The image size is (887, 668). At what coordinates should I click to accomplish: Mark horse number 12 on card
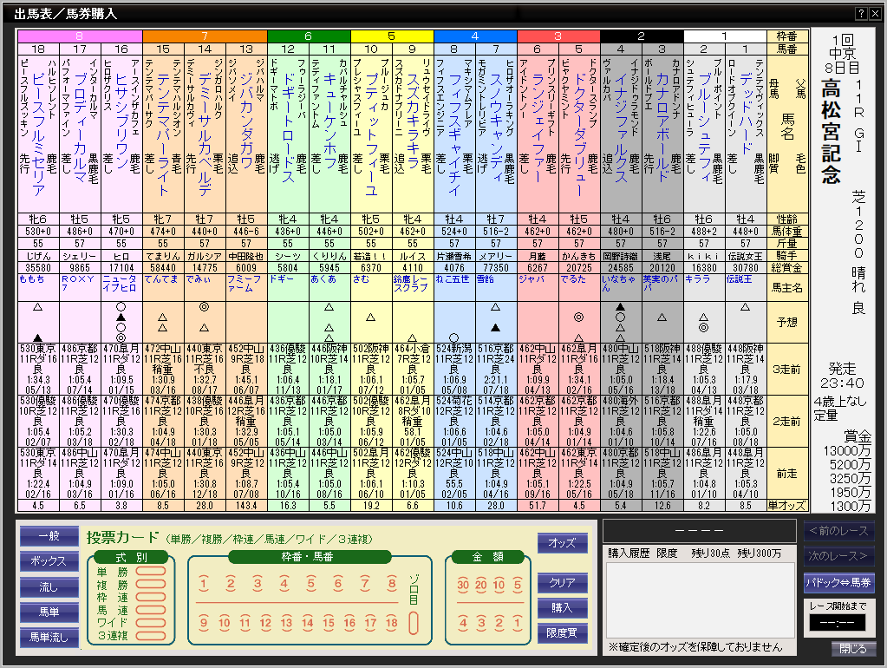265,623
